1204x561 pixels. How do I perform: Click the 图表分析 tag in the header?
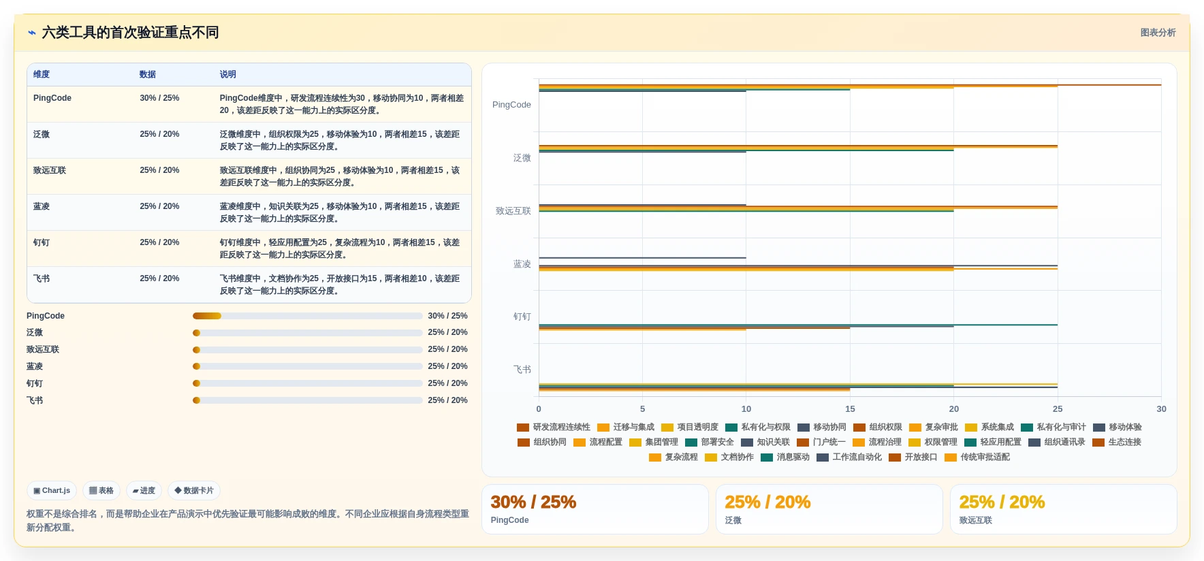[x=1158, y=33]
